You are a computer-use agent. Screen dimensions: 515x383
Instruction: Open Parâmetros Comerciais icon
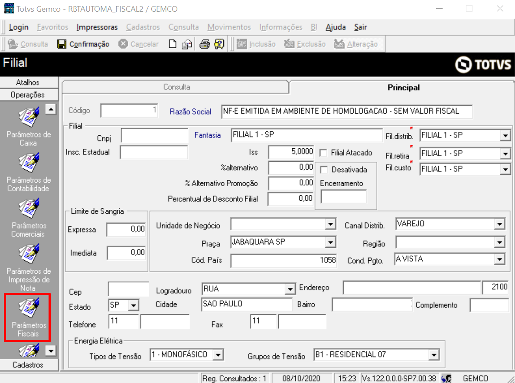click(29, 208)
